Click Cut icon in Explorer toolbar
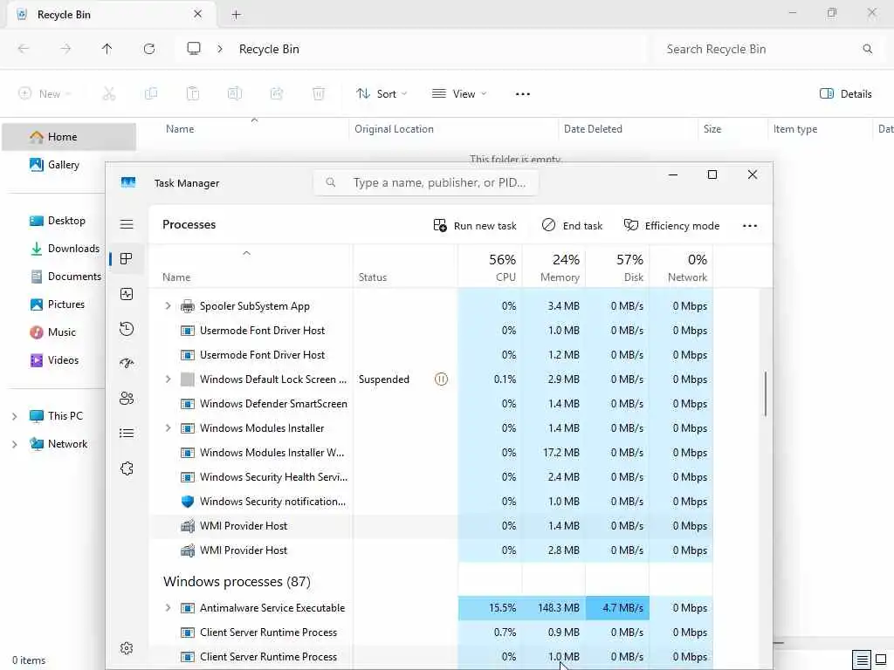This screenshot has height=670, width=894. (x=109, y=94)
